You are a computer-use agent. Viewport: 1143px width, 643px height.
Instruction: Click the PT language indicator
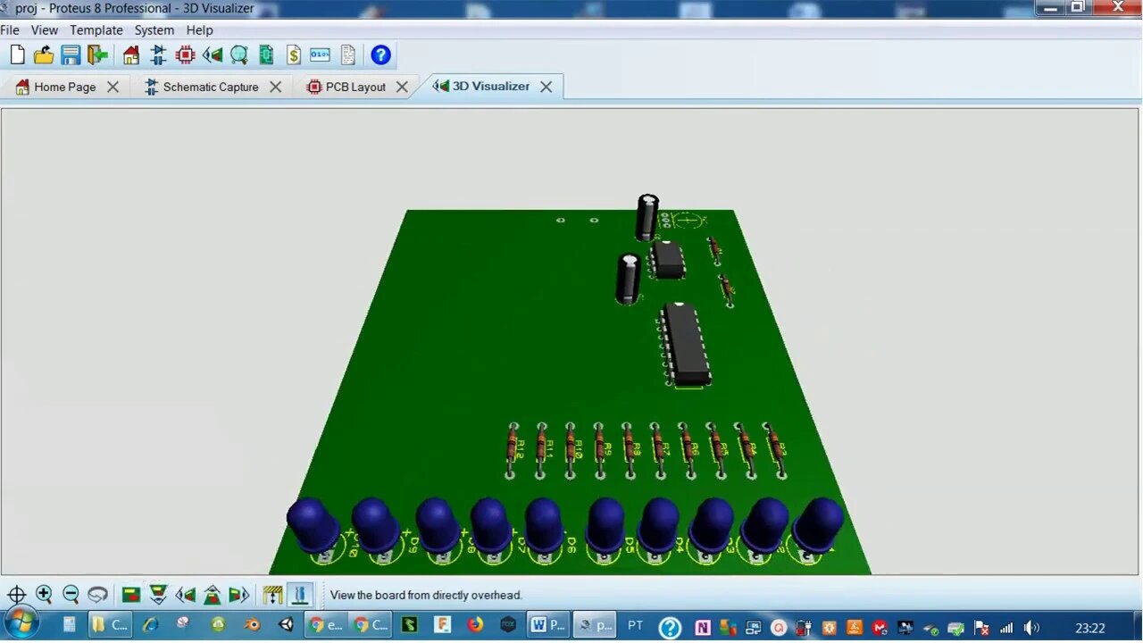(x=635, y=625)
